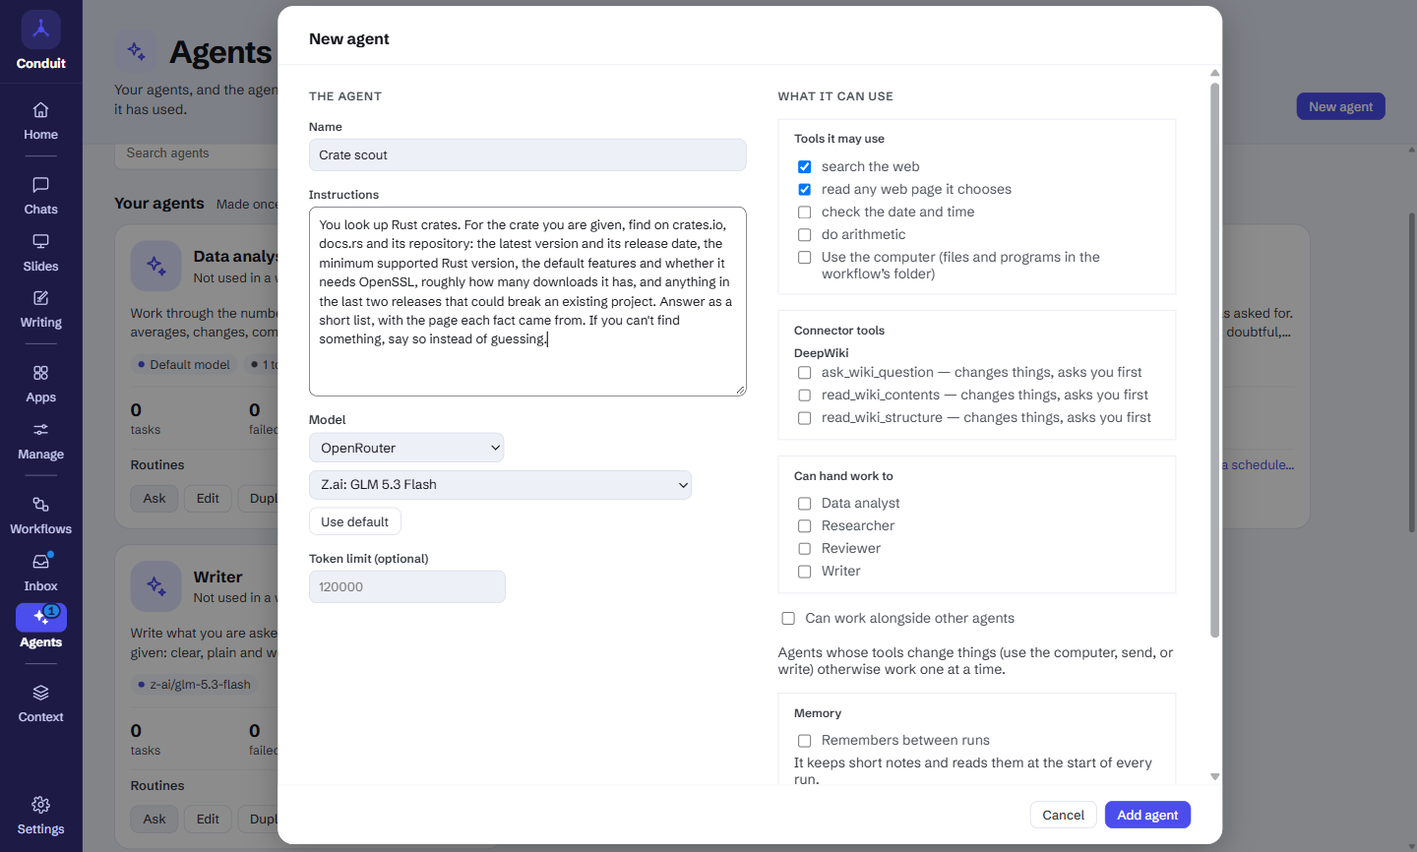The width and height of the screenshot is (1417, 852).
Task: Check read_wiki_structure connector tool
Action: click(x=804, y=418)
